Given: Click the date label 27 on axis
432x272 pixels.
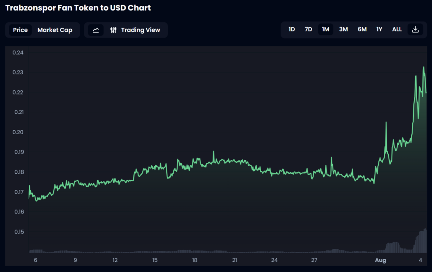Looking at the screenshot, I should click(x=314, y=260).
